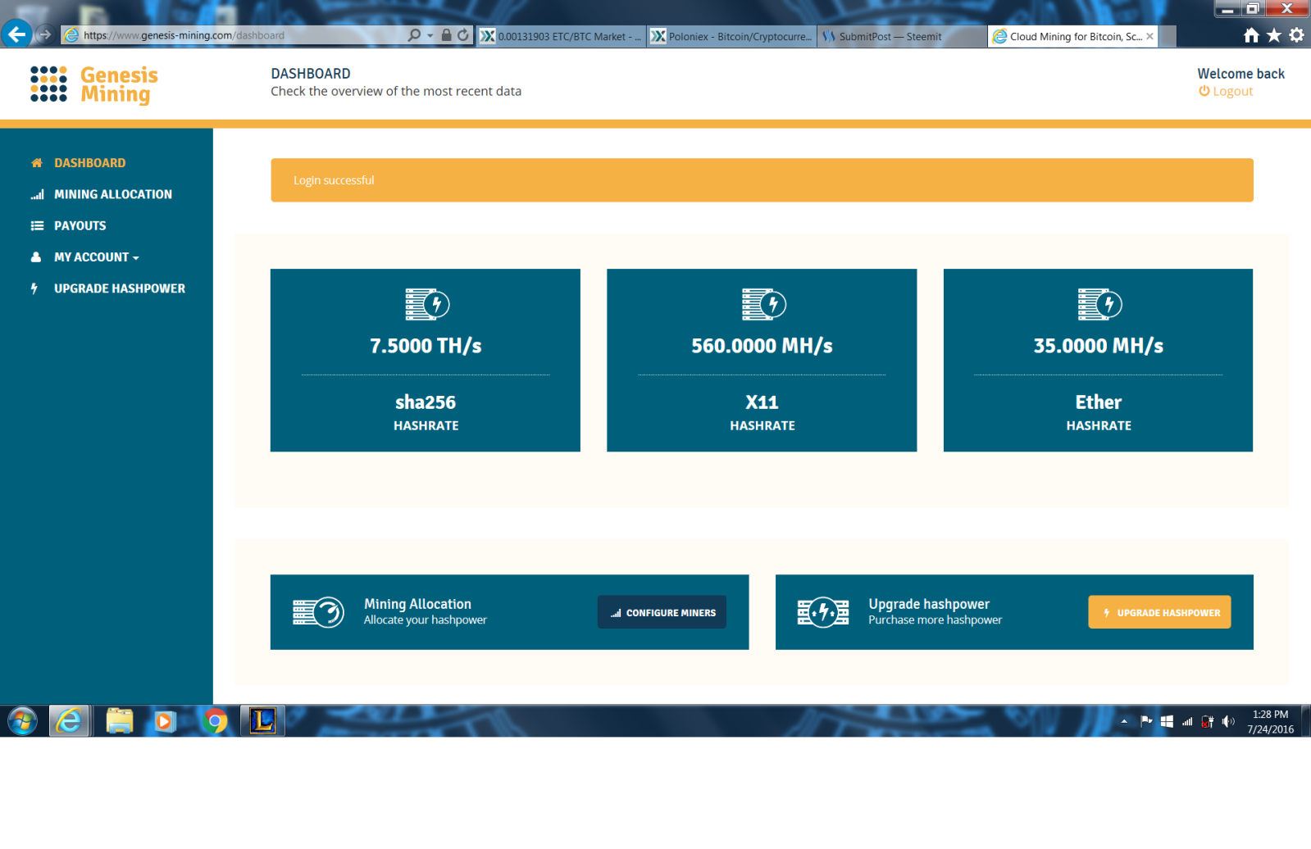Click the Mining Allocation bar-chart icon in sidebar
This screenshot has height=849, width=1311.
pyautogui.click(x=37, y=194)
